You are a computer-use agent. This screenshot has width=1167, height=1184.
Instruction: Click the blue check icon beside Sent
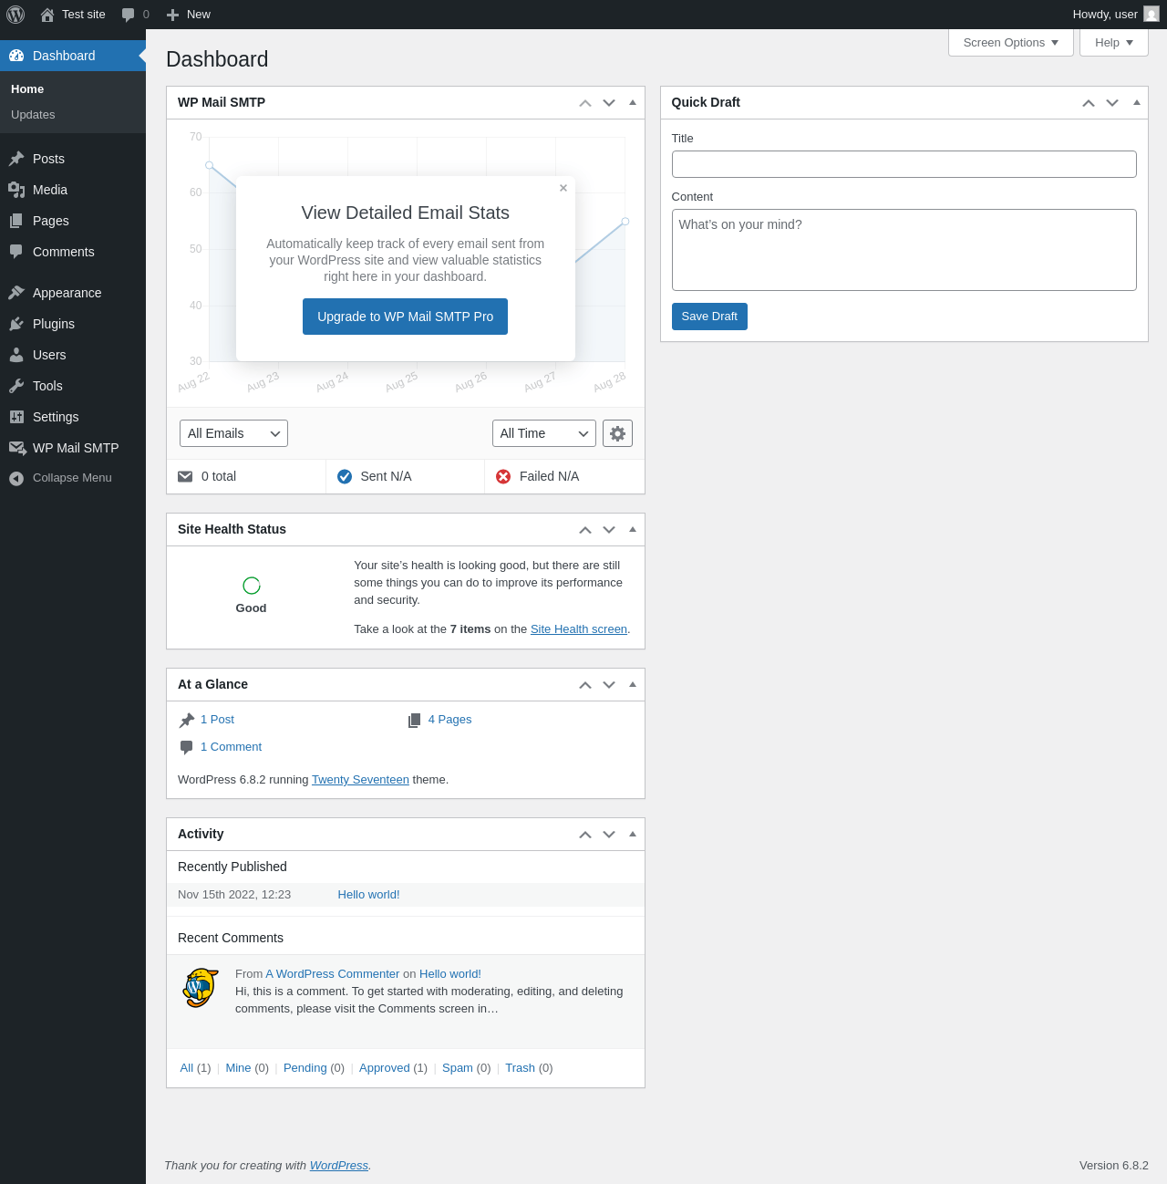[x=345, y=476]
